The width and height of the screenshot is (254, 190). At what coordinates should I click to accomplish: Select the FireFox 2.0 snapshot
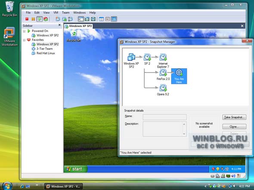[x=163, y=75]
